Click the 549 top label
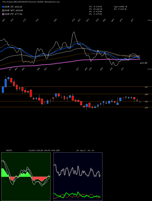 click(4, 20)
